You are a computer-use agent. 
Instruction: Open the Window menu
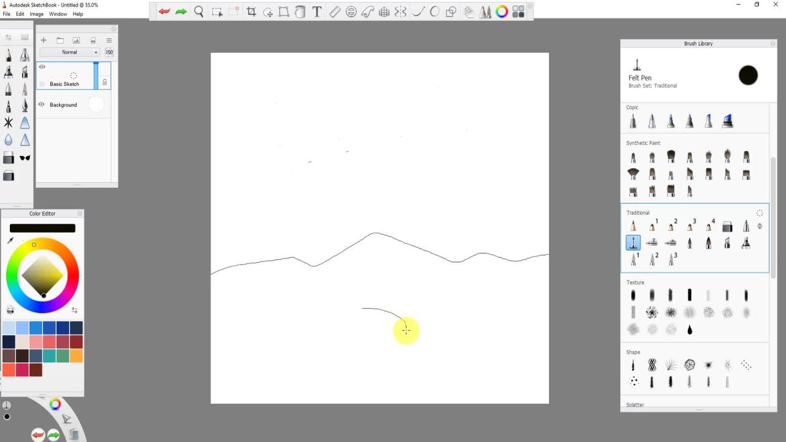pos(58,14)
